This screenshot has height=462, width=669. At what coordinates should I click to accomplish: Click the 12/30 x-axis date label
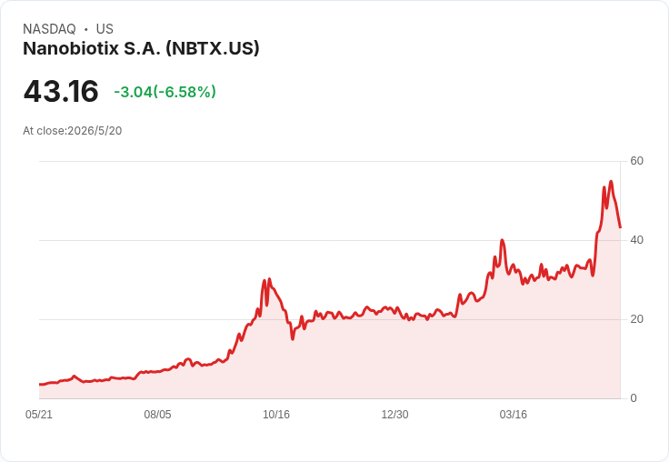coord(394,415)
